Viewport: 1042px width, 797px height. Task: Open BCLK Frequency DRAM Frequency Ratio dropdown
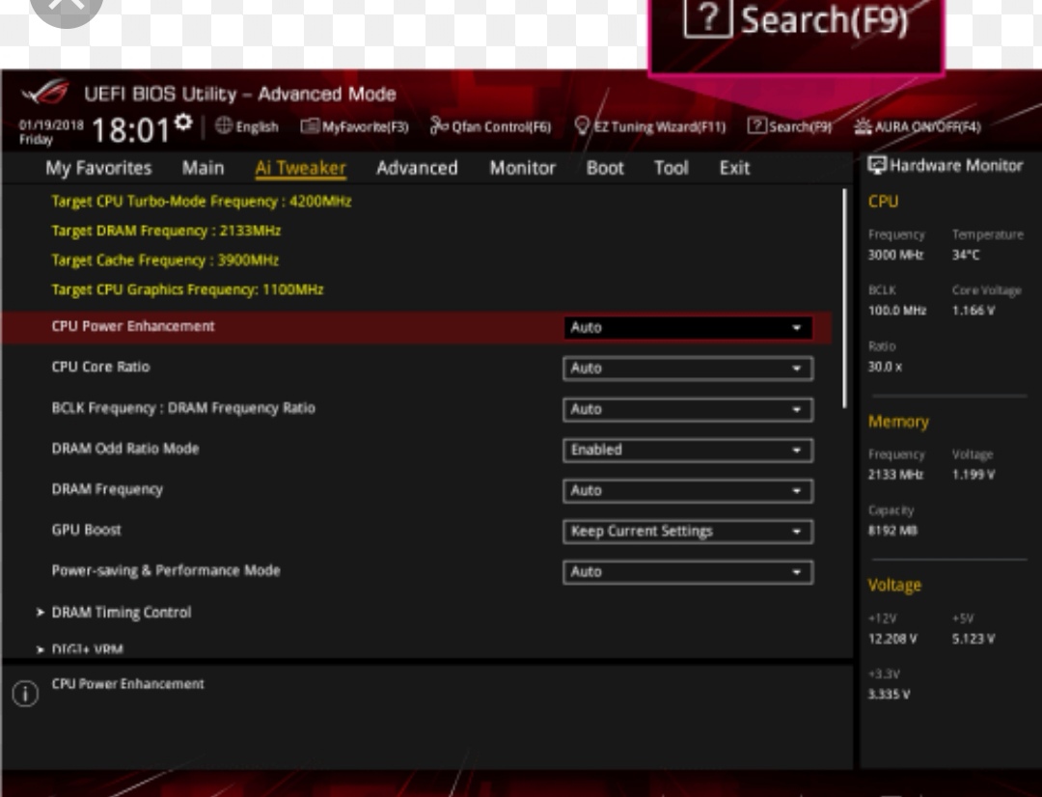[687, 409]
